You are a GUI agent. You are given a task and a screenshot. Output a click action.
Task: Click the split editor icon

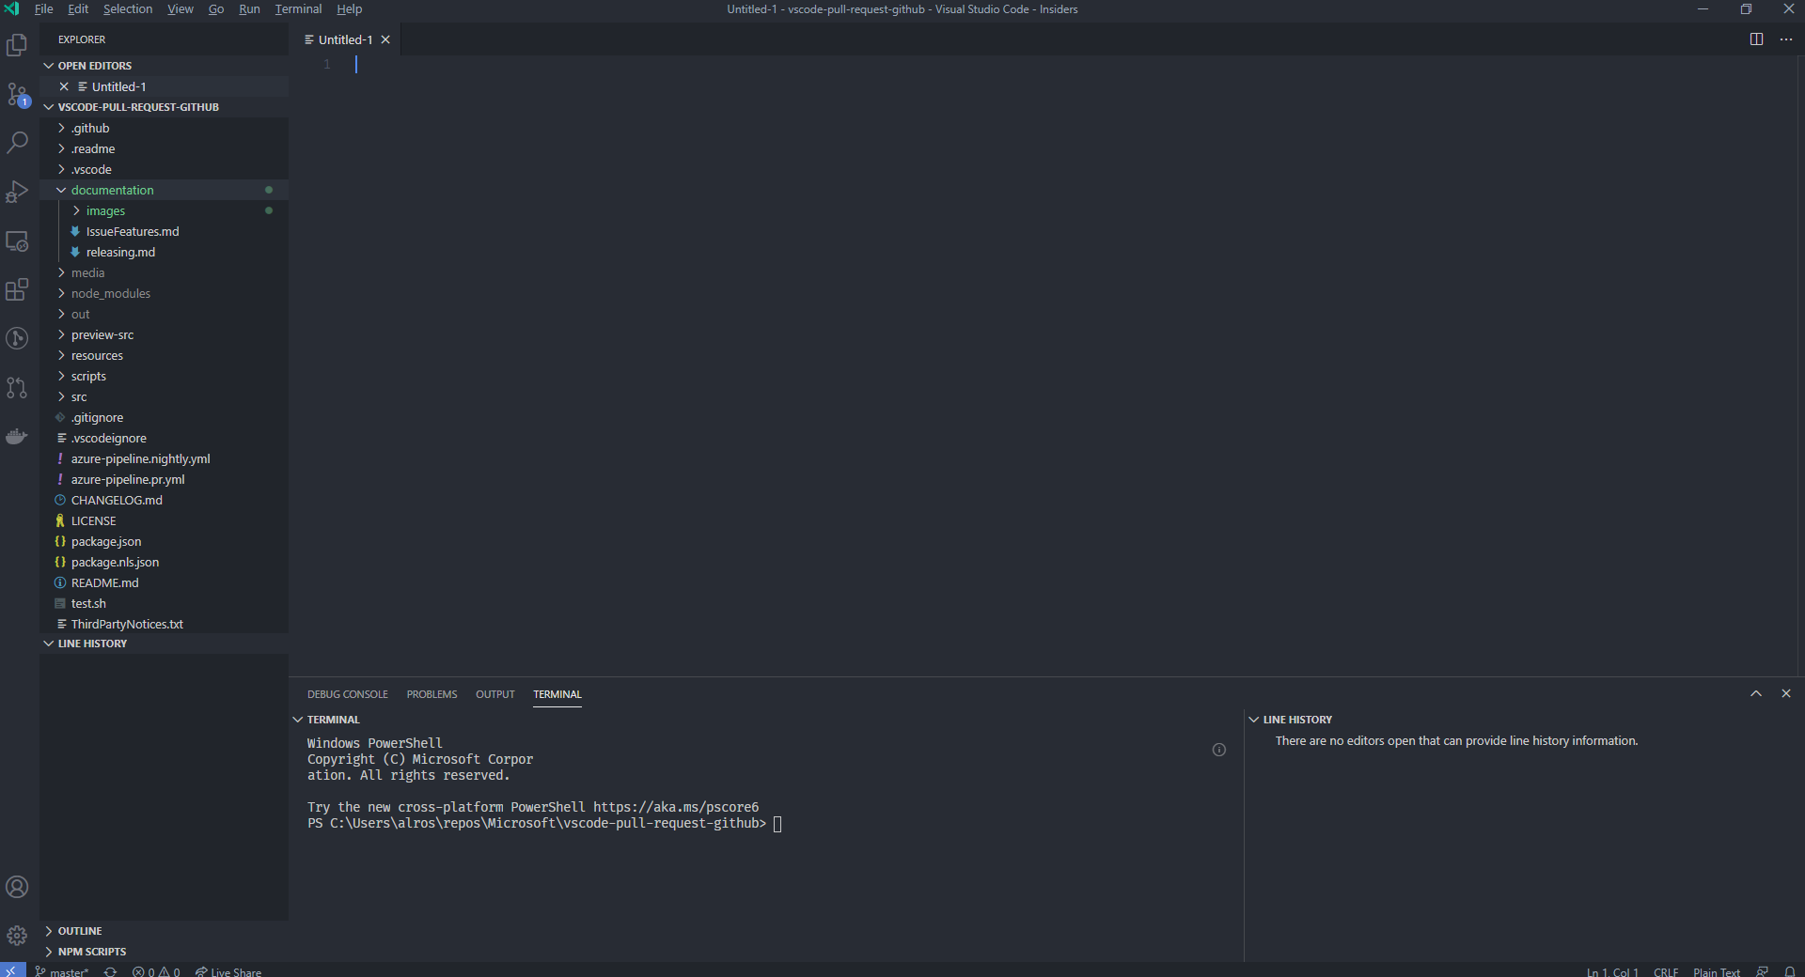click(1755, 39)
